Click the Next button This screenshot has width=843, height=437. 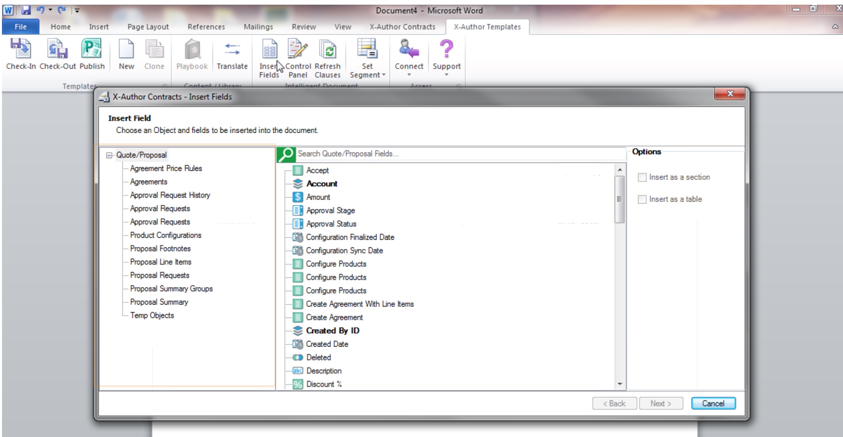[661, 403]
